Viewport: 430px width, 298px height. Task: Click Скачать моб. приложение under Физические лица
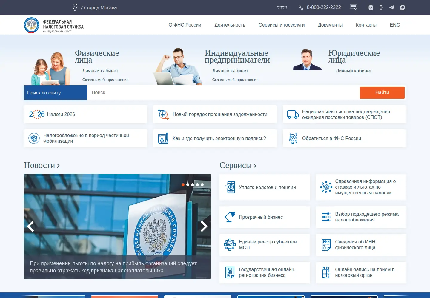[x=105, y=80]
